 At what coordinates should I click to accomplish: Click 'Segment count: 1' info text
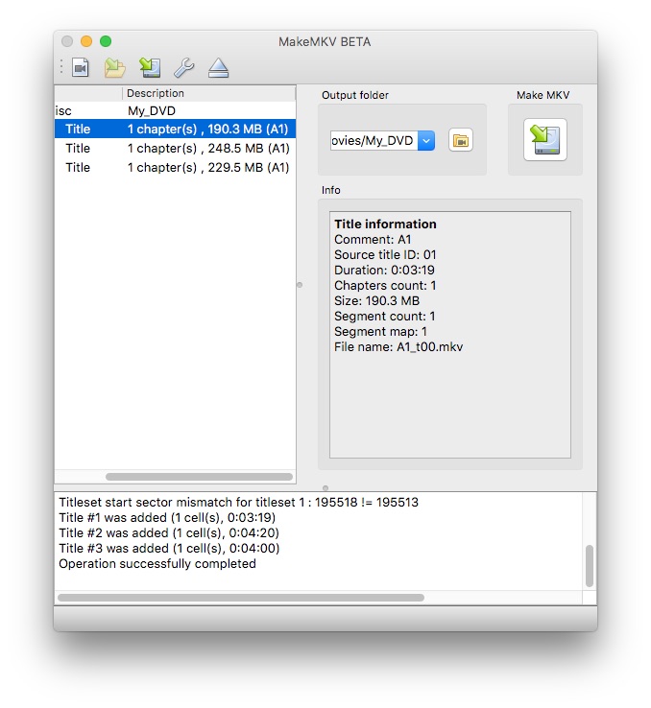(x=385, y=316)
